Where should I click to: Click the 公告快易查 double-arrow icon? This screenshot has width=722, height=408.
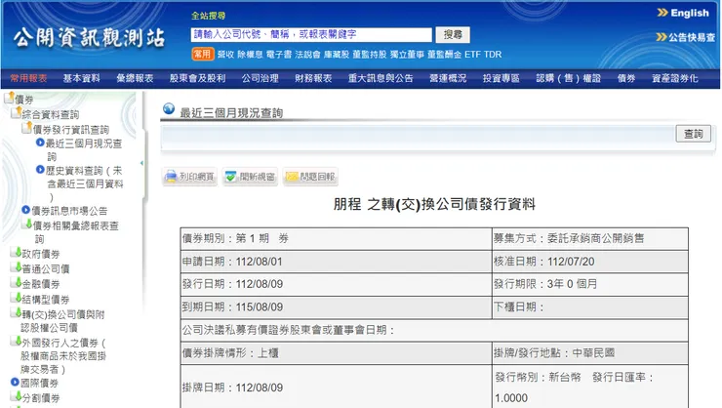click(662, 37)
